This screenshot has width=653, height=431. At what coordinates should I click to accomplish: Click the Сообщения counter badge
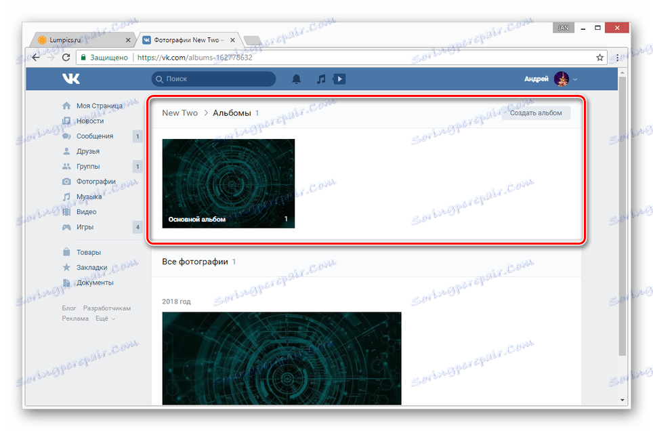click(x=138, y=136)
